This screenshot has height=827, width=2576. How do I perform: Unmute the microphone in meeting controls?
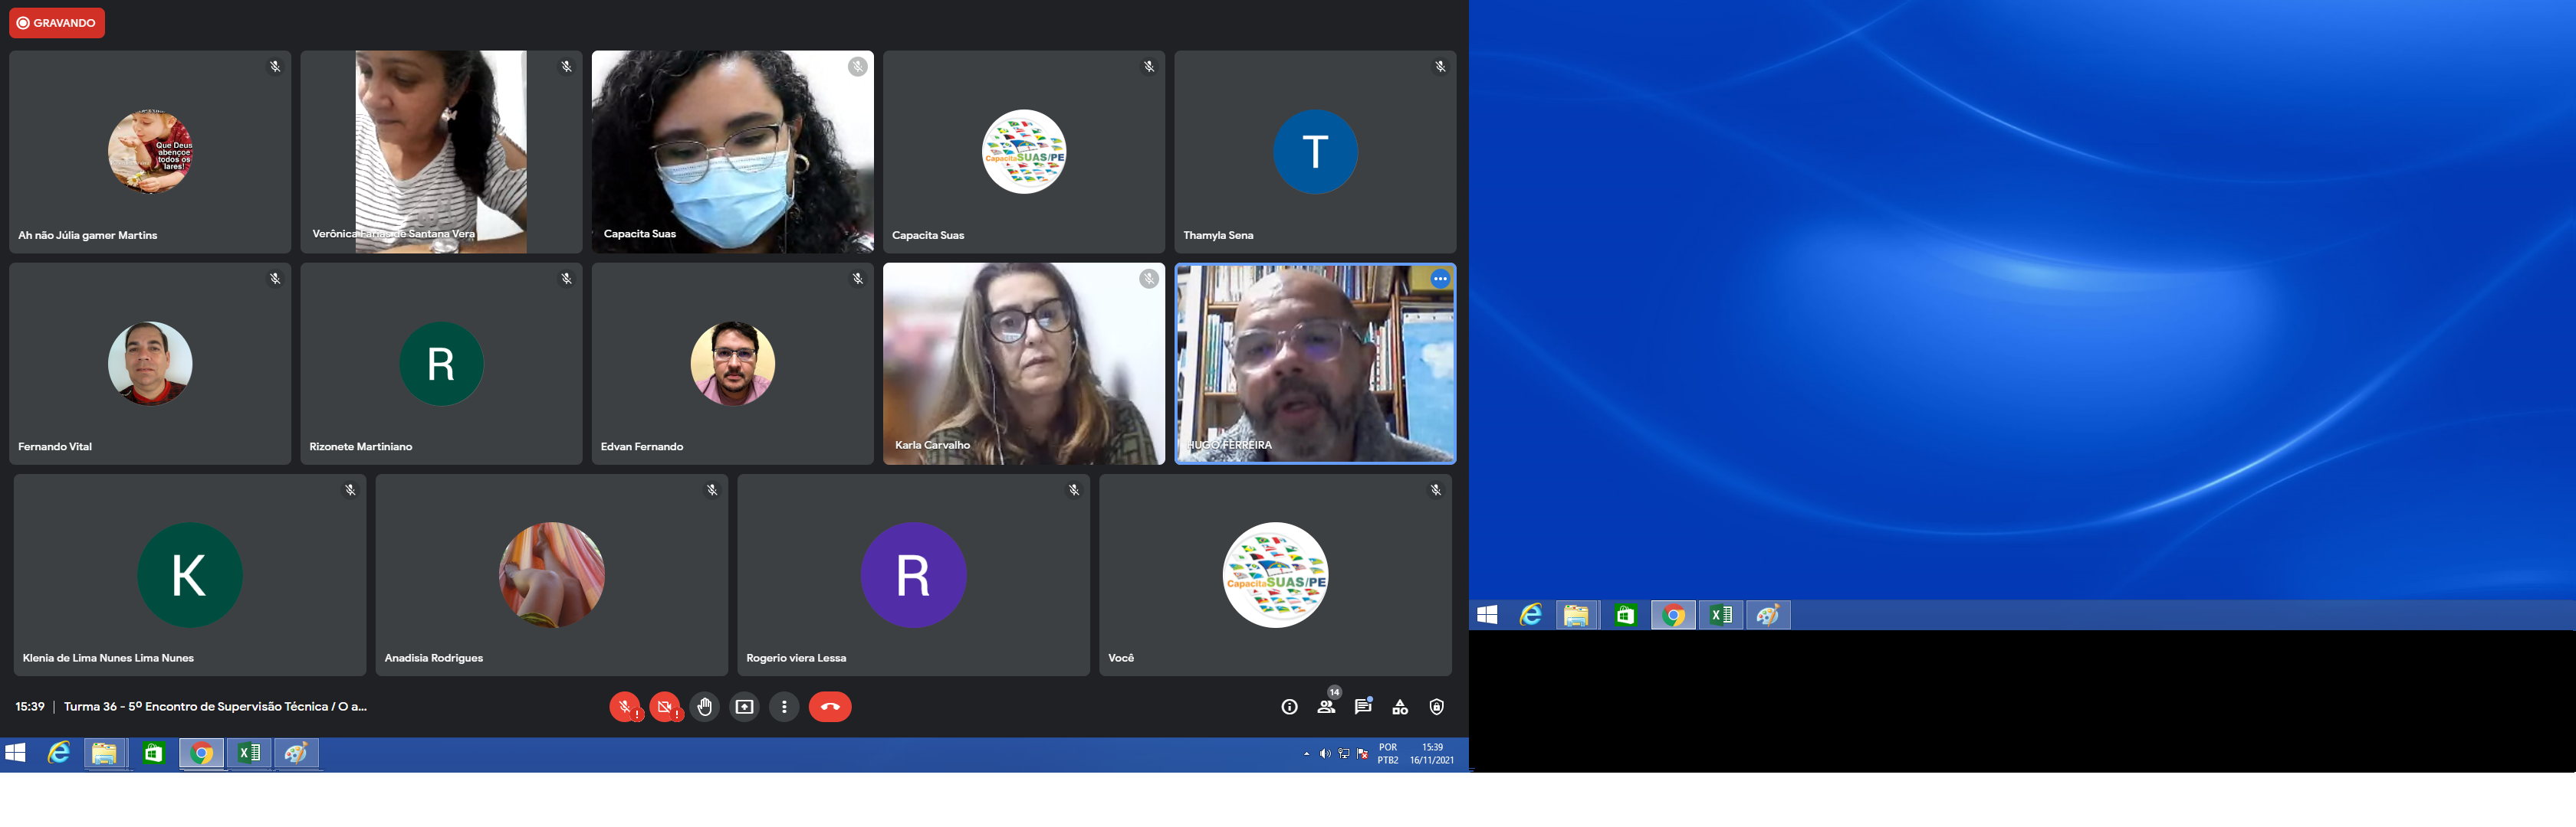(625, 707)
